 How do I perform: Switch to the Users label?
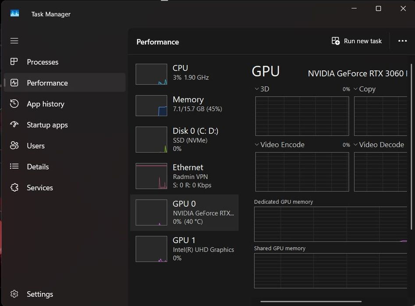click(36, 146)
